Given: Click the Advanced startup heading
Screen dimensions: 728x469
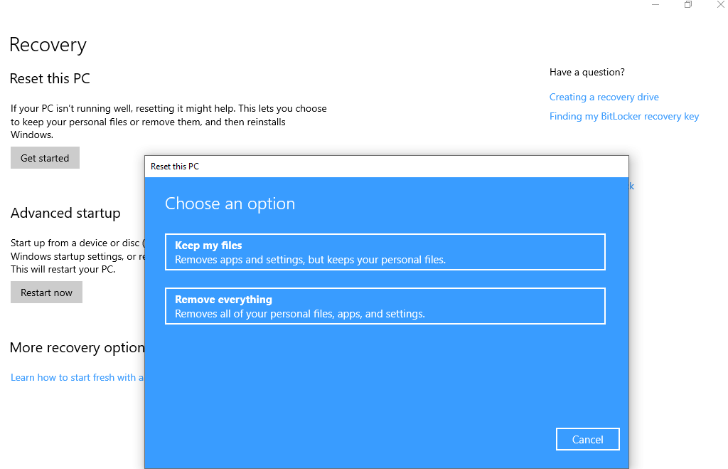Looking at the screenshot, I should tap(65, 213).
